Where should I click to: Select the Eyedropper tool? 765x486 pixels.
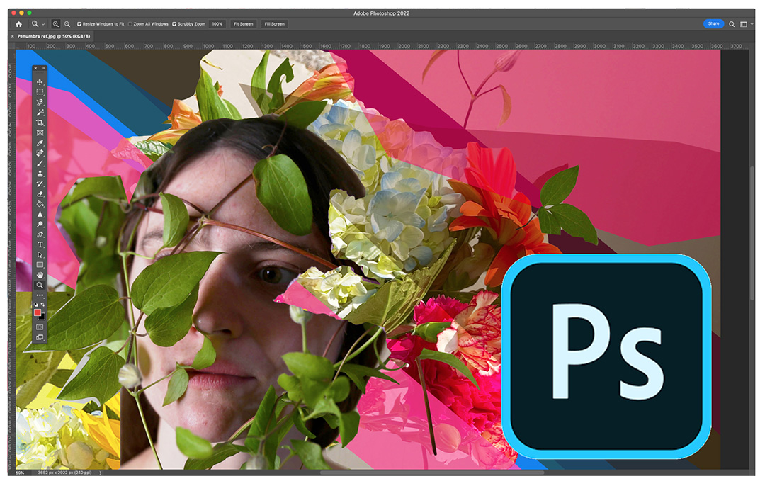coord(40,143)
